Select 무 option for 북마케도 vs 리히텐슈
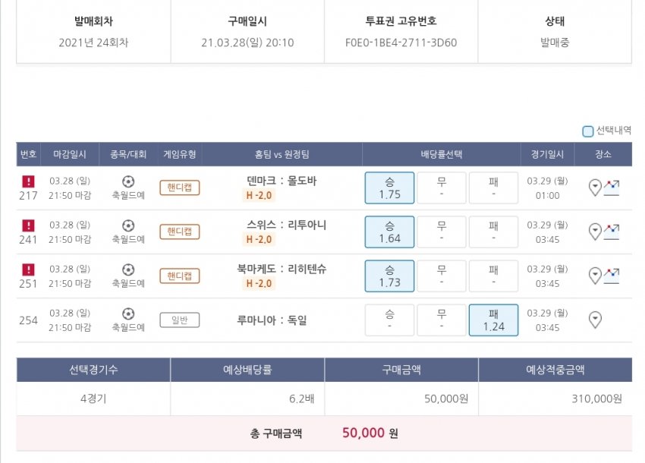 [441, 276]
